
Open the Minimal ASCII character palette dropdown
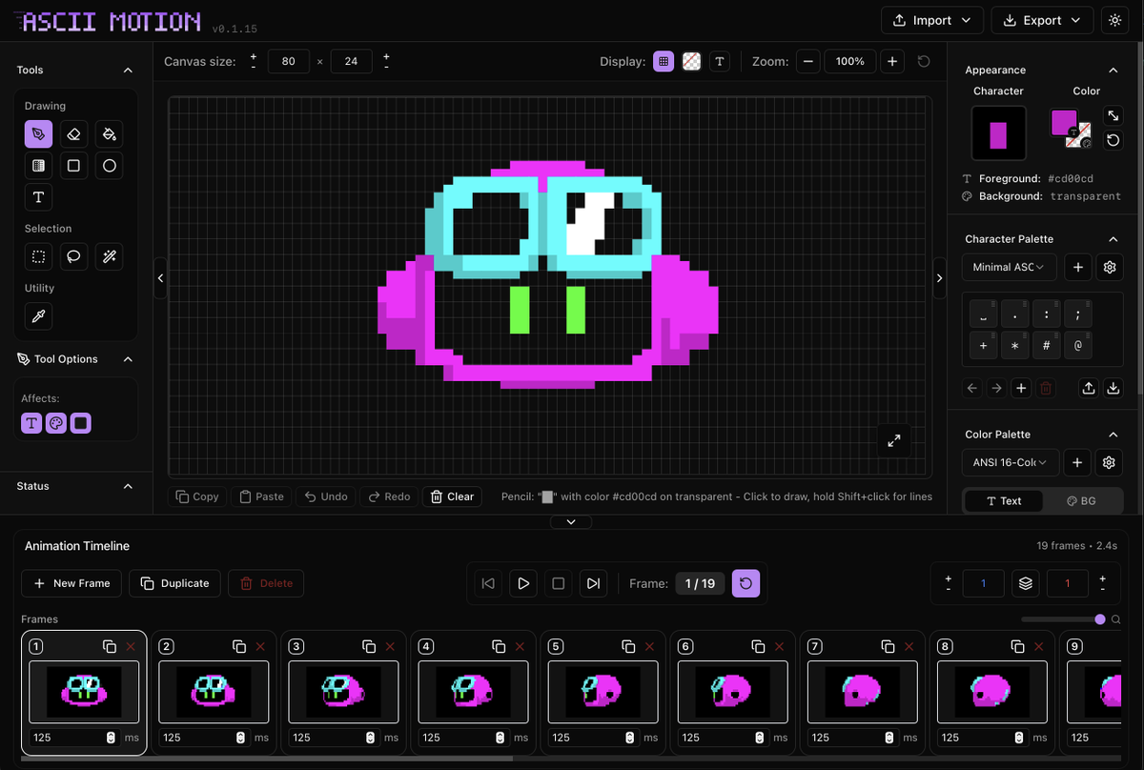1009,267
